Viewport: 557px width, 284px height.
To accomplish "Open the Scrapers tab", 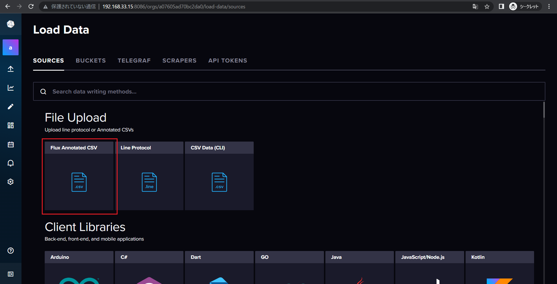I will click(179, 61).
